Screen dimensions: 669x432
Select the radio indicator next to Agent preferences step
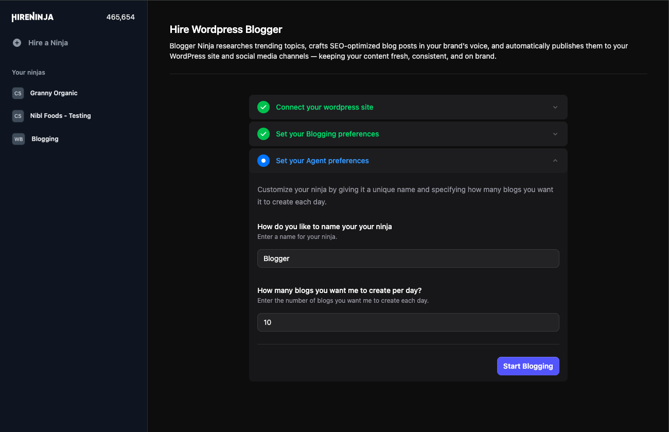[263, 160]
